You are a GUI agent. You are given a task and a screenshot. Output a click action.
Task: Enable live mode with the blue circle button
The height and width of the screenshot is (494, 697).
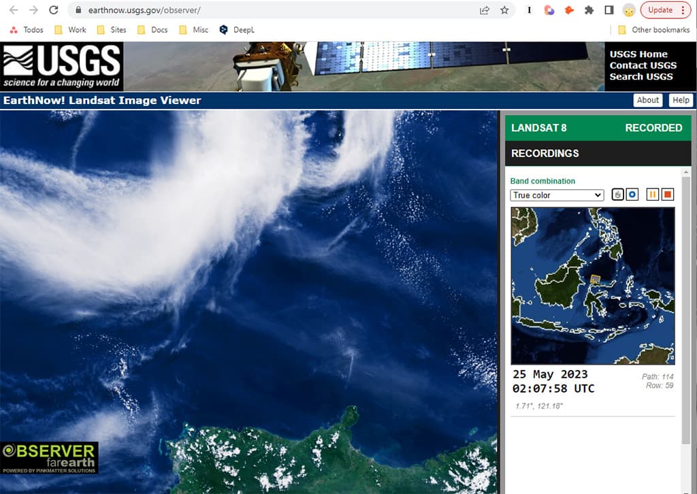(632, 194)
